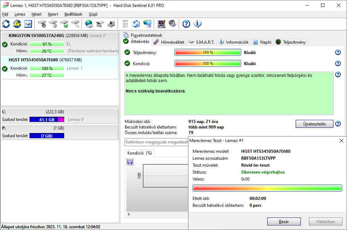This screenshot has width=347, height=230.
Task: Open the Súgó menu
Action: (93, 14)
